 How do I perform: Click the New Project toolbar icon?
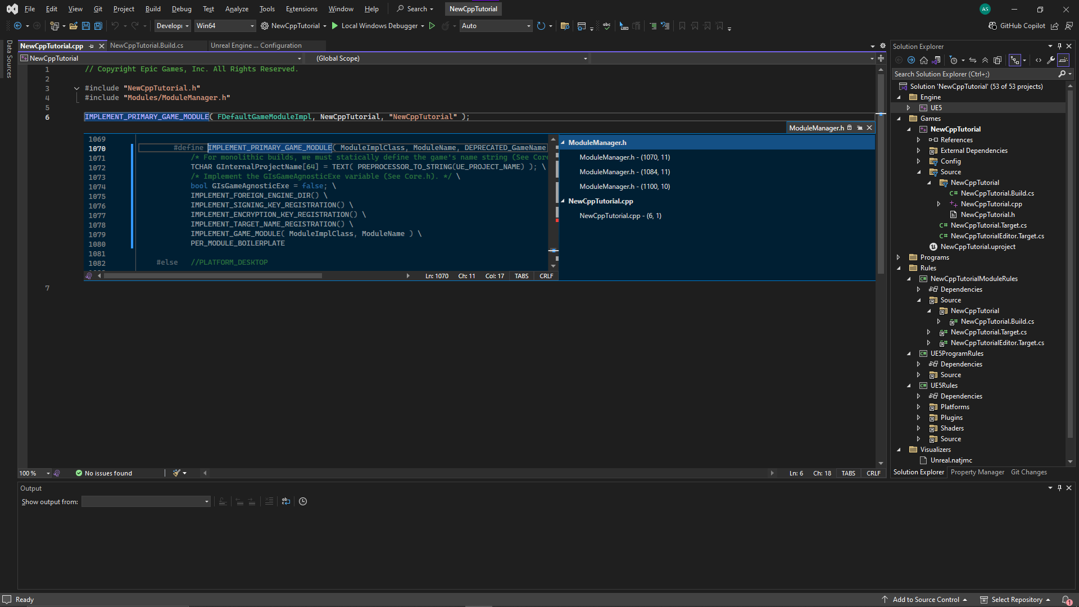click(x=55, y=26)
